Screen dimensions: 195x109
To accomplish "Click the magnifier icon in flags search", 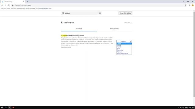I will coord(63,13).
